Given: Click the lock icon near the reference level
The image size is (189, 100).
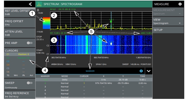Looking at the screenshot, I should click(38, 10).
